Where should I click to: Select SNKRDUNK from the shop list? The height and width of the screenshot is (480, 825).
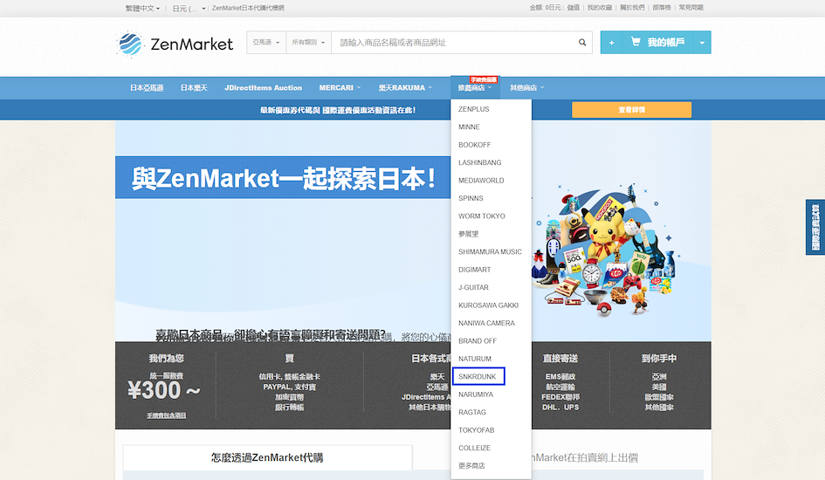click(x=478, y=376)
